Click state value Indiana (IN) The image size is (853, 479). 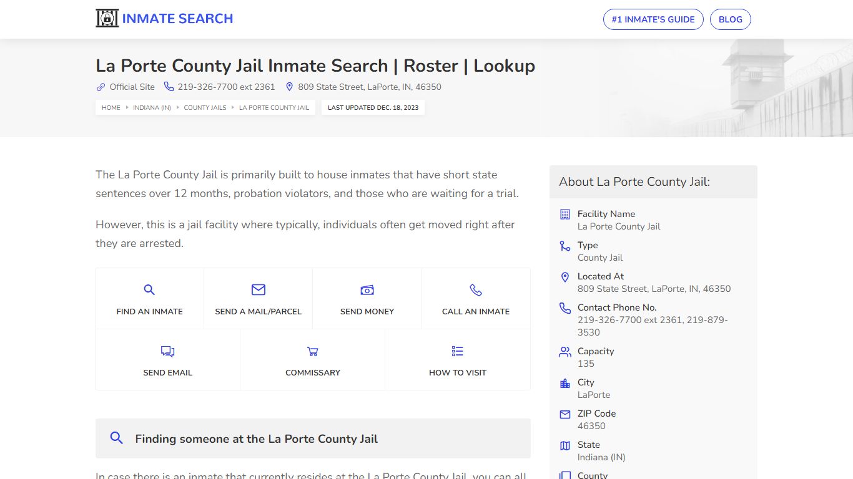click(x=601, y=457)
